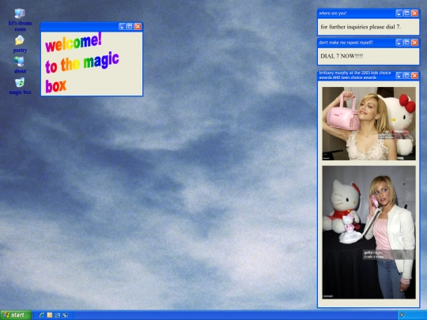Close the 'where are you?' window

415,13
